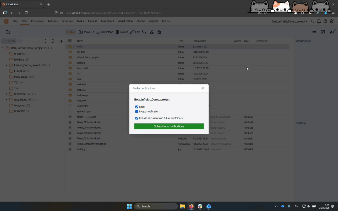Click the expand all tree icon
This screenshot has height=211, width=338.
(45, 41)
